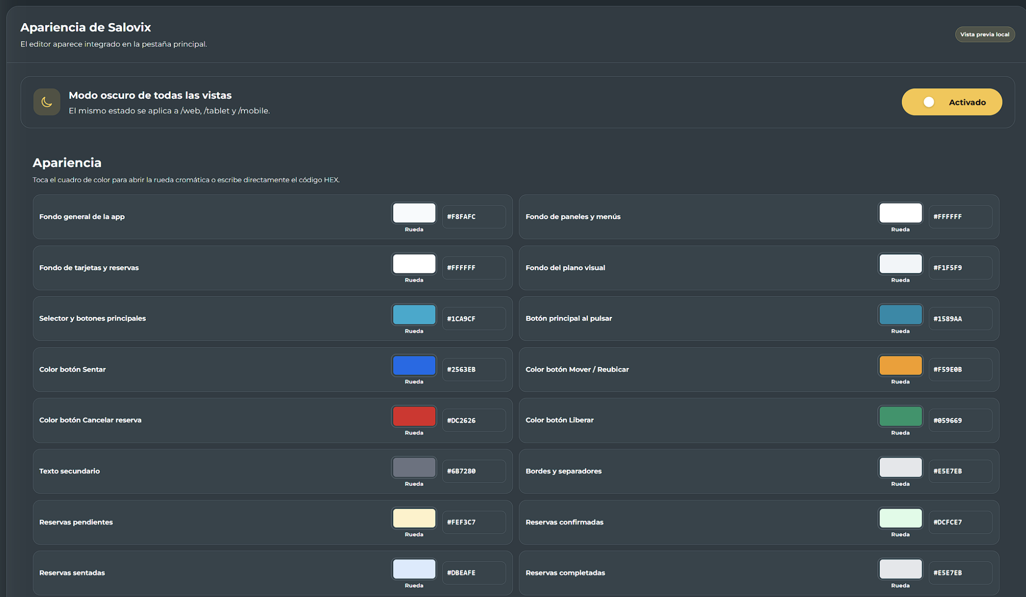Open the Reservas sentadas color swatch
Viewport: 1026px width, 597px height.
tap(414, 569)
